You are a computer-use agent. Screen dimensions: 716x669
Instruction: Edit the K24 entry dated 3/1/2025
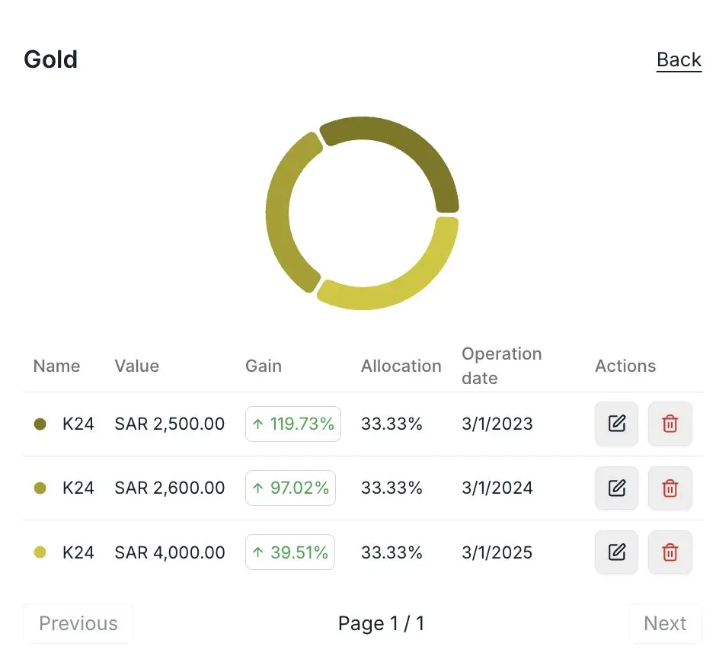pyautogui.click(x=616, y=552)
